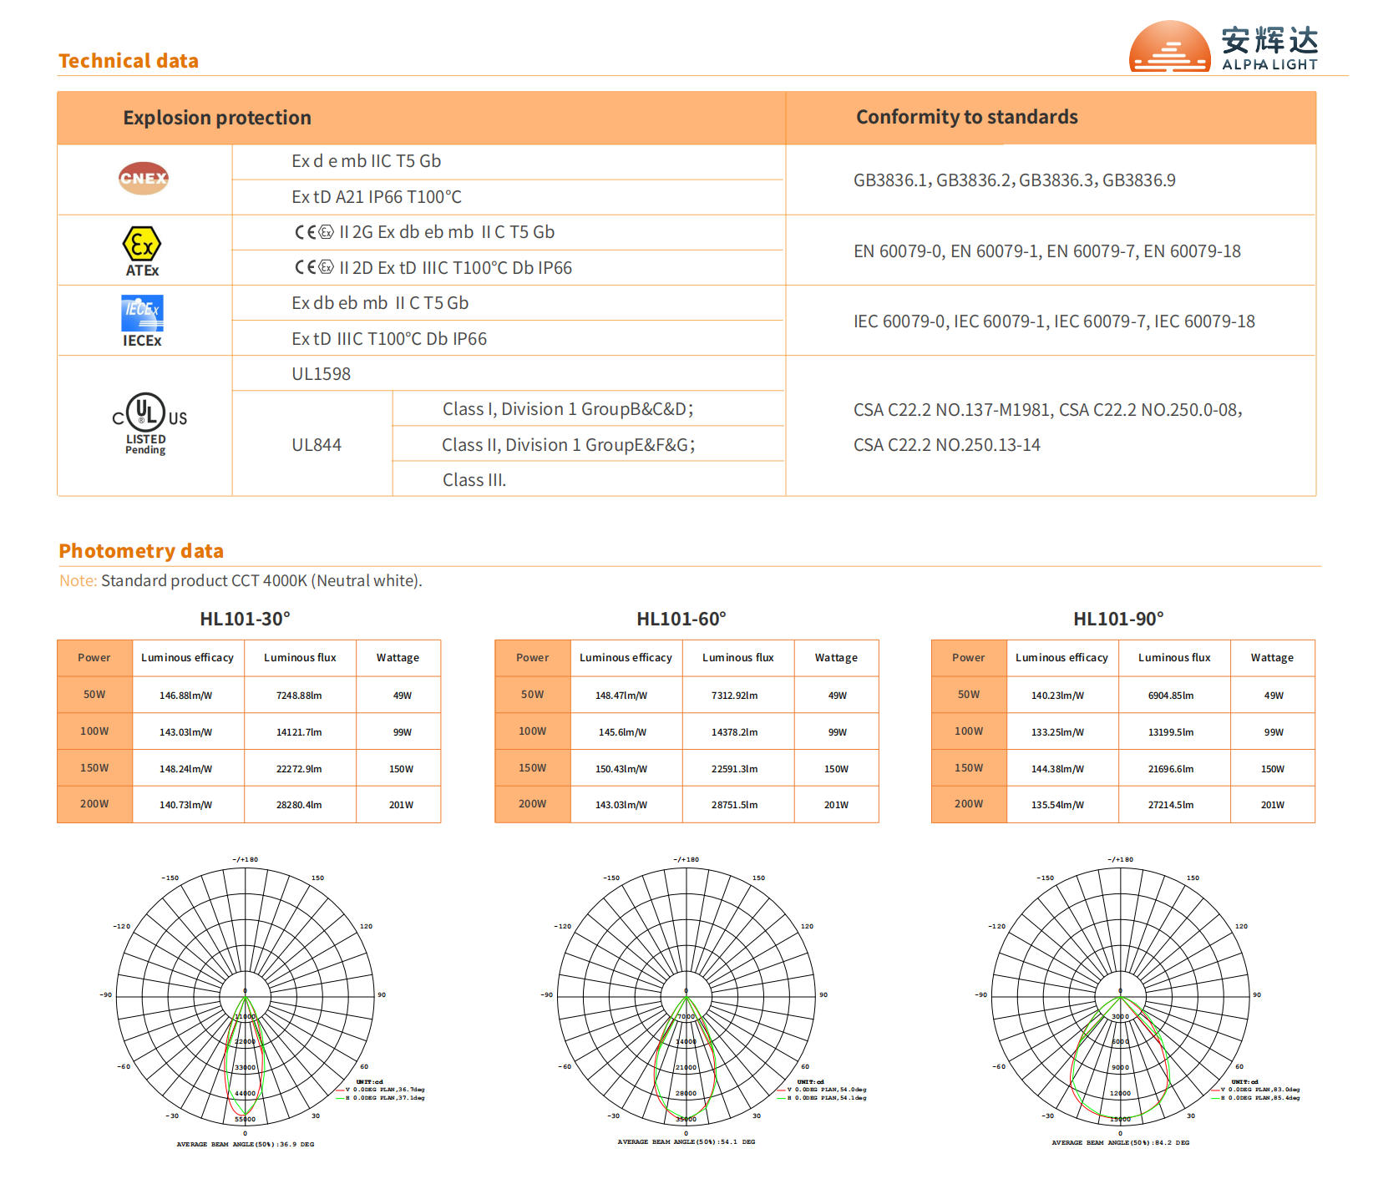Click the Explosion protection column header
Image resolution: width=1373 pixels, height=1194 pixels.
tap(217, 118)
